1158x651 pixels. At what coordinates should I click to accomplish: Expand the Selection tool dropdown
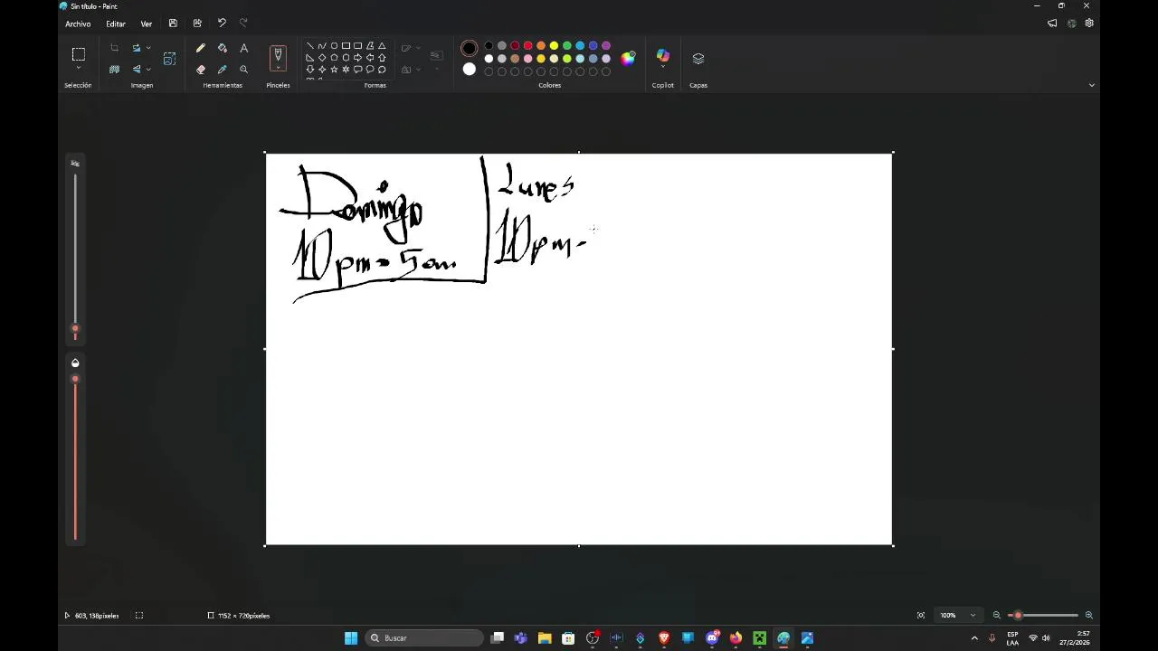coord(79,69)
